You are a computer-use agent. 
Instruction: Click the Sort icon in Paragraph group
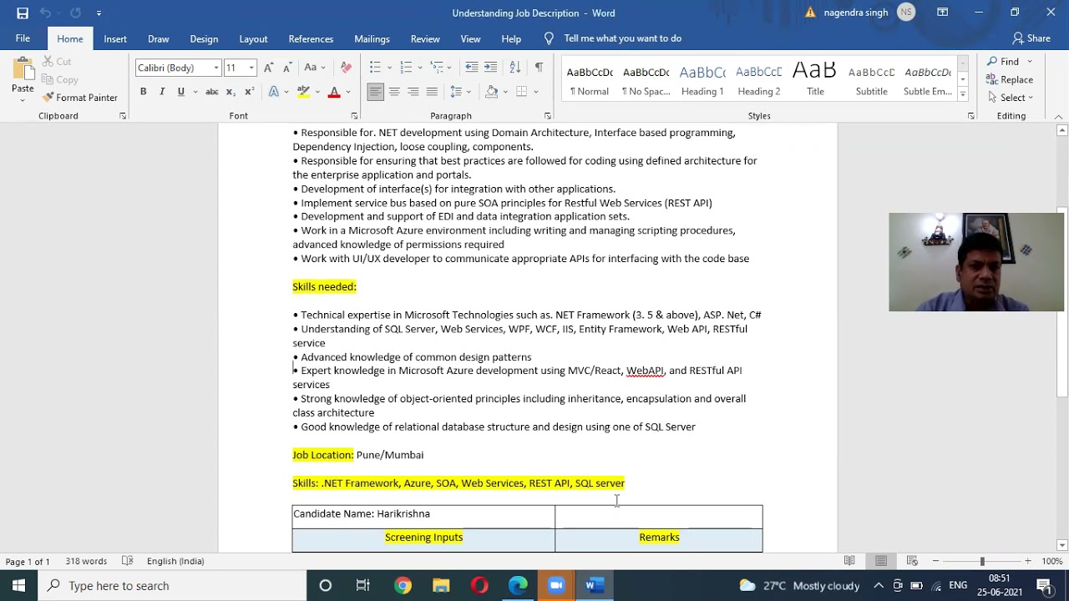[515, 68]
